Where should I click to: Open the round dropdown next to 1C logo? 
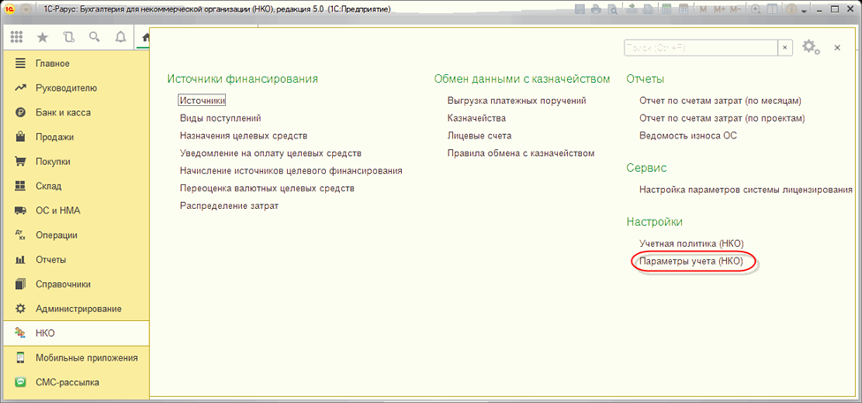click(26, 10)
